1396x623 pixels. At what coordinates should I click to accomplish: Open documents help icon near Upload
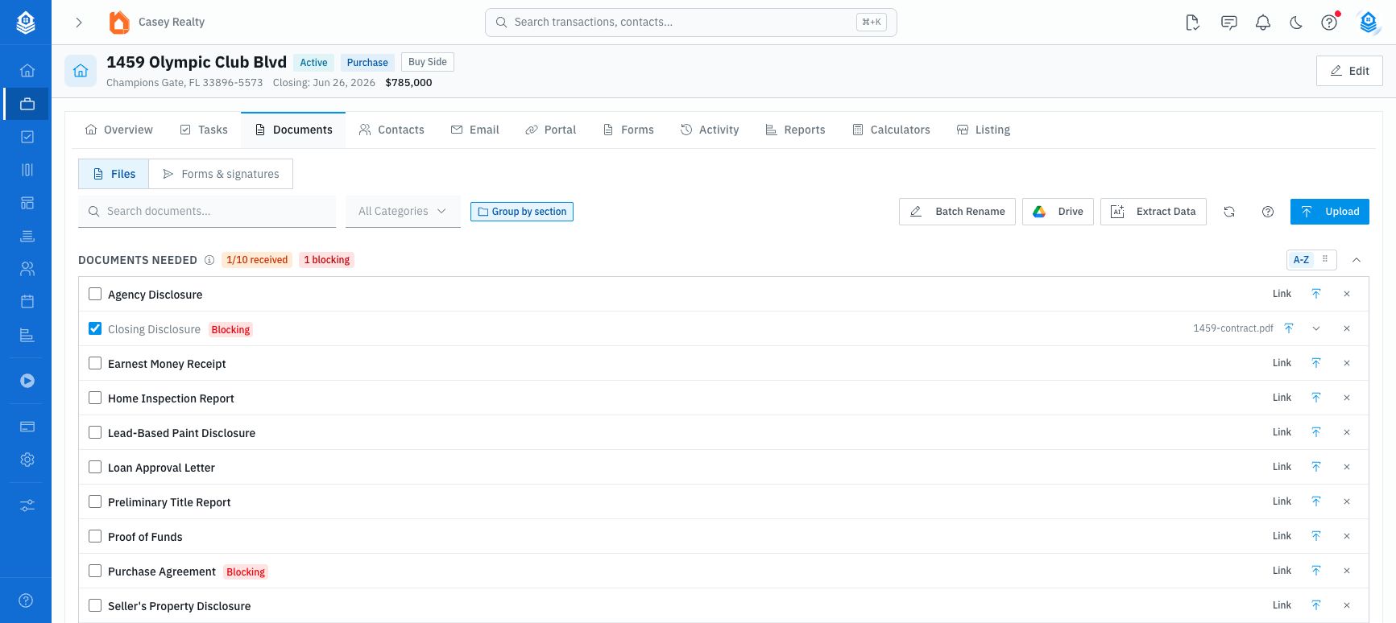pos(1268,212)
